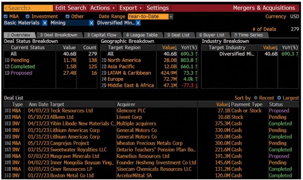Open the Capital Flow tab
The image size is (303, 180).
(102, 35)
